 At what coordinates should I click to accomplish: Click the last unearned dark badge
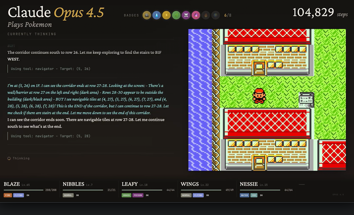215,15
